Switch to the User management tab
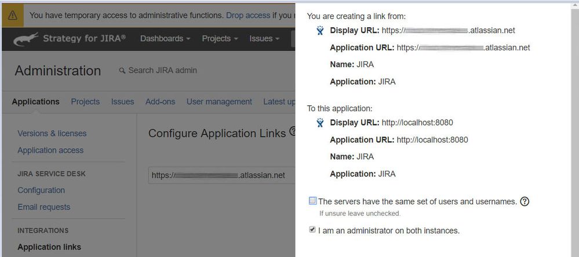 (x=219, y=102)
